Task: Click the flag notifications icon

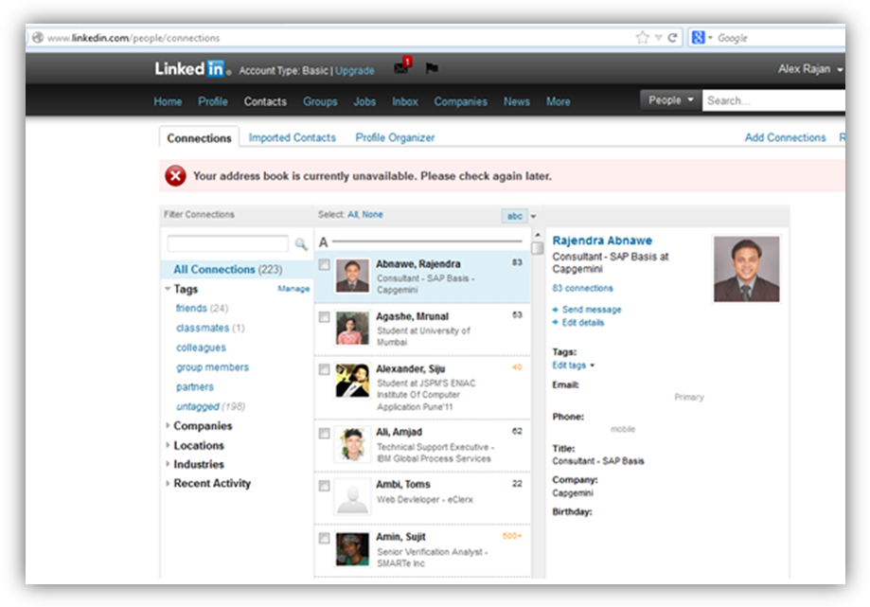Action: point(431,68)
